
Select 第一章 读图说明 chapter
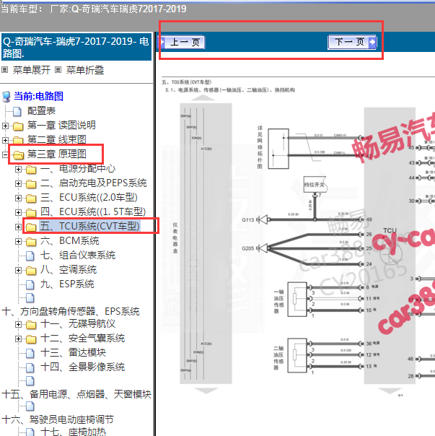pyautogui.click(x=61, y=125)
